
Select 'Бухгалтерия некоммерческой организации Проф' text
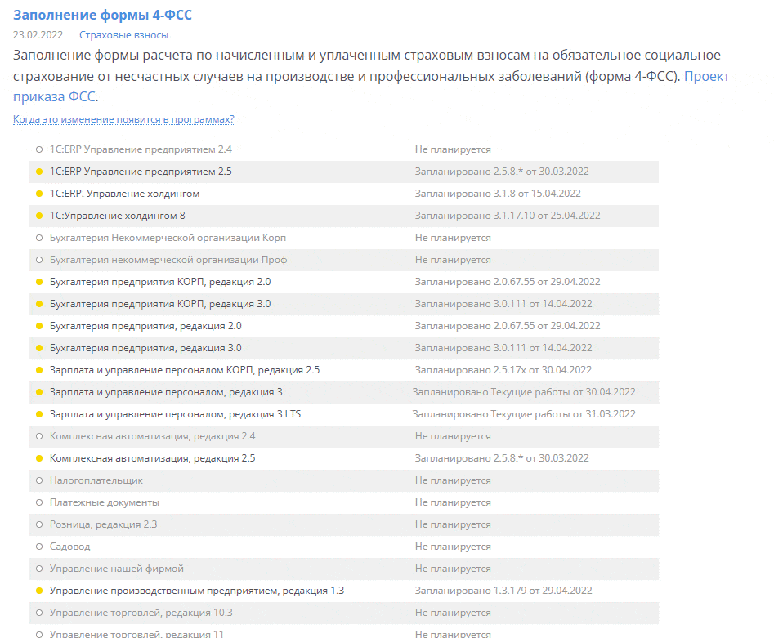(x=168, y=260)
